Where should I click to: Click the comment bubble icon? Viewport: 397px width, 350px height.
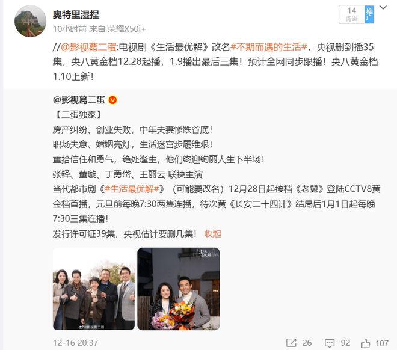330,343
